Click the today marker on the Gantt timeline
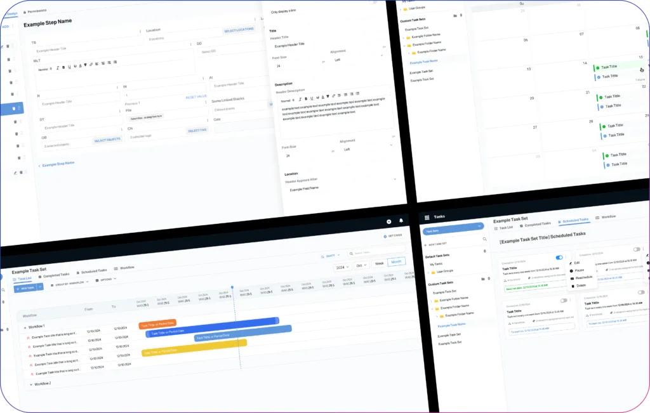Screen dimensions: 650x413 pos(232,287)
